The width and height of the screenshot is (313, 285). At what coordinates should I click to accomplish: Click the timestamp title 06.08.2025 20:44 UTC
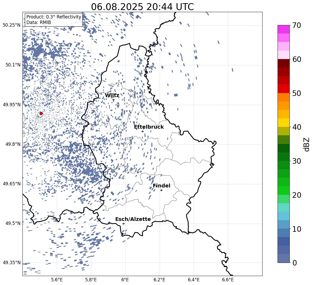[142, 7]
